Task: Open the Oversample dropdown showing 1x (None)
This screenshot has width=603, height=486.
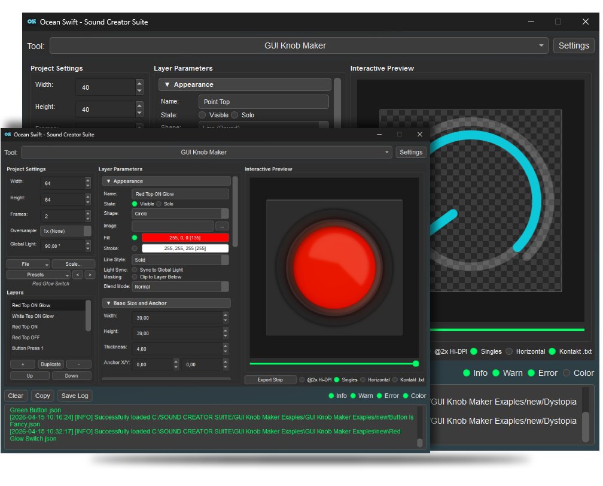Action: pos(66,231)
